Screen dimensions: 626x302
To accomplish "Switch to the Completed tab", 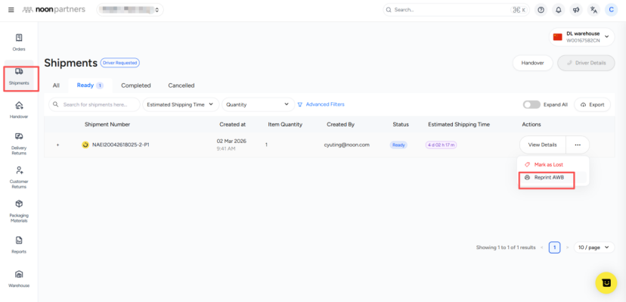I will click(x=136, y=86).
